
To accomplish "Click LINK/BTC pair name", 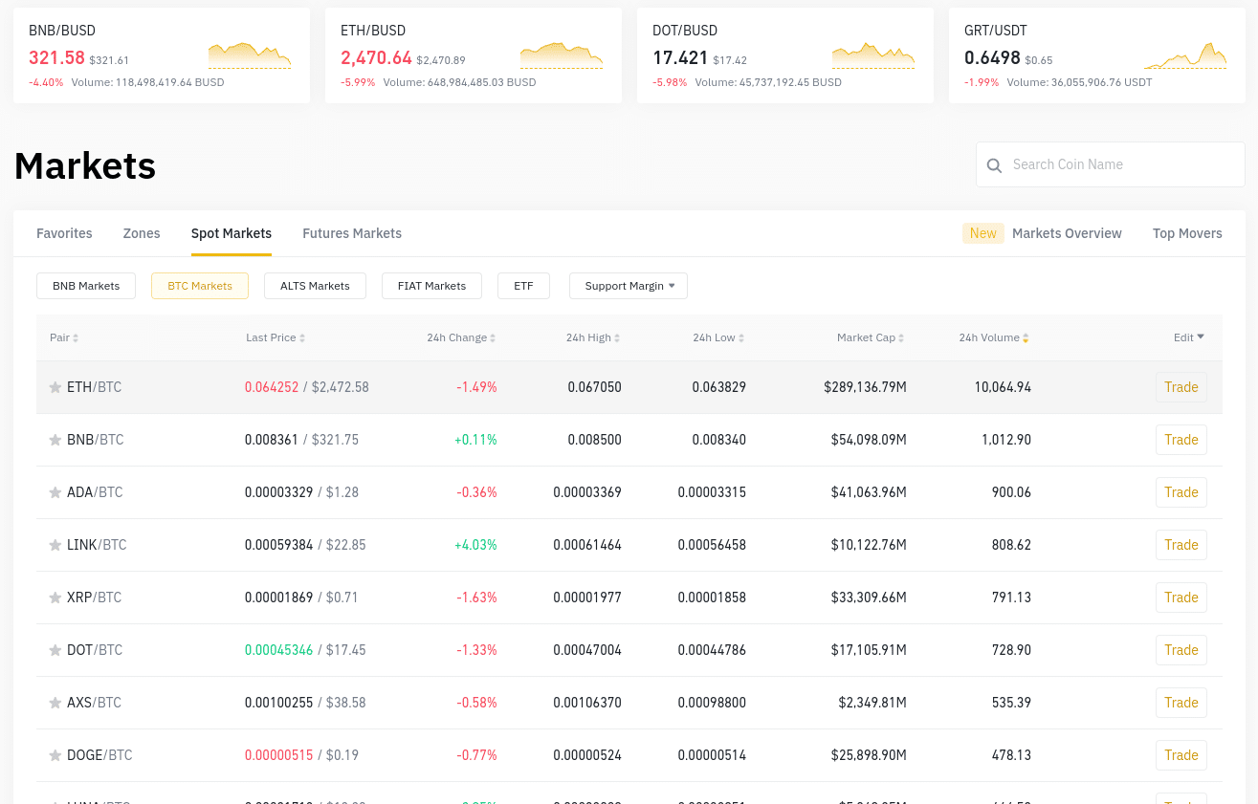I will pyautogui.click(x=97, y=545).
